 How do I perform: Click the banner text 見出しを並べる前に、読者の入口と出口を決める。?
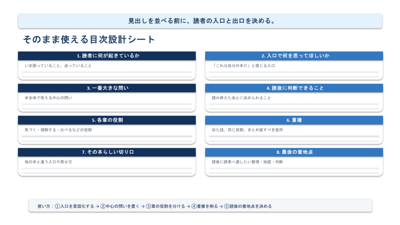pos(202,21)
